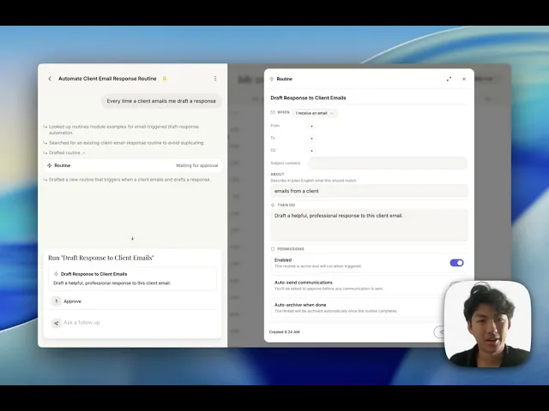Image resolution: width=549 pixels, height=411 pixels.
Task: Click the Draft Response to Client Emails card
Action: click(x=132, y=278)
